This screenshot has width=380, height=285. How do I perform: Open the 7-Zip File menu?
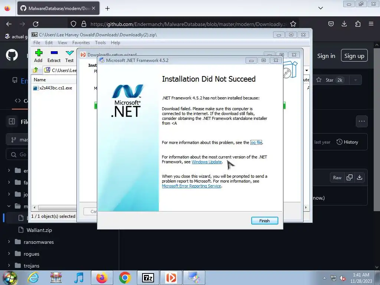(37, 43)
